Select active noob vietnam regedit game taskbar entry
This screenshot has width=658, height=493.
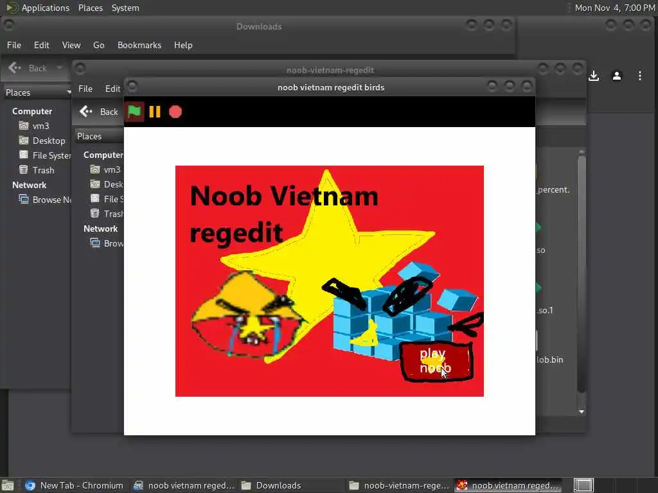tap(508, 485)
